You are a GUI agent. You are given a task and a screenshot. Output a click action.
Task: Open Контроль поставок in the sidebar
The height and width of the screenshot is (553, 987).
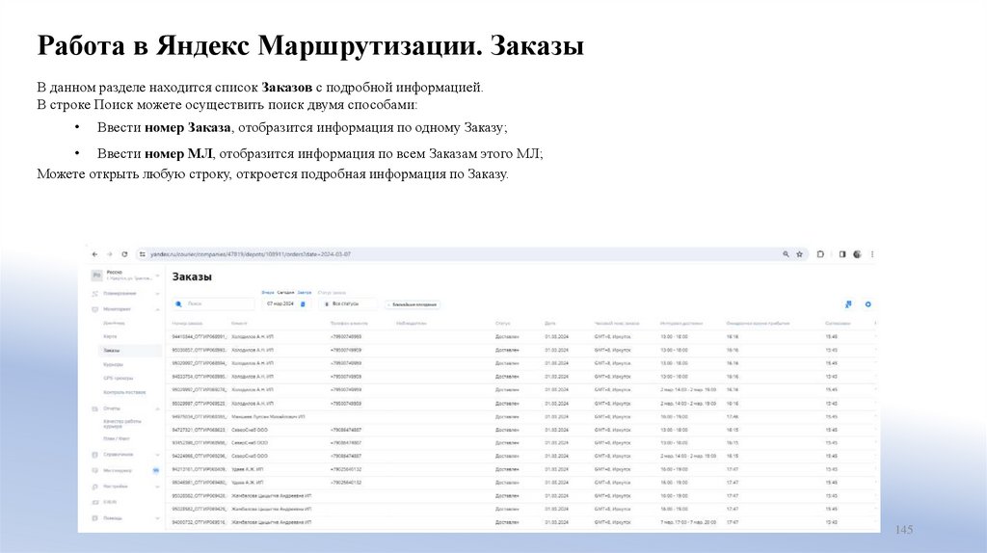124,392
